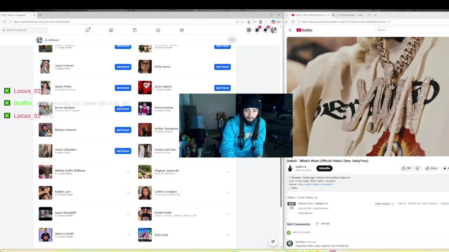Open new tab in Facebook browser window

[x=40, y=15]
